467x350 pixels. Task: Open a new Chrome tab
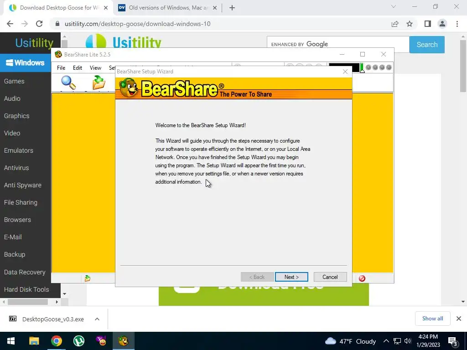point(232,8)
